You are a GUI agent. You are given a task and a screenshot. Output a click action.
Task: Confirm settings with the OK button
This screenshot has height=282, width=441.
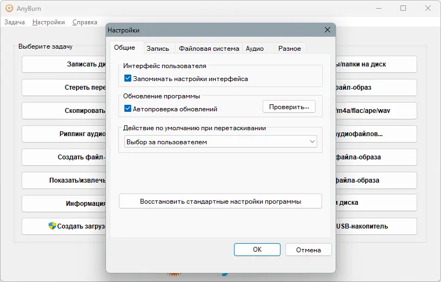[257, 250]
